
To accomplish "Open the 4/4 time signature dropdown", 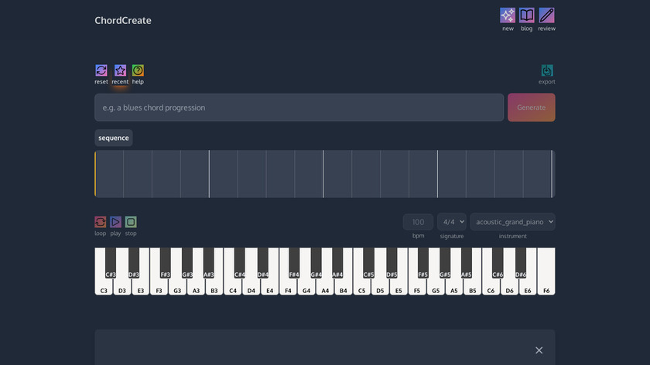I will (x=452, y=222).
